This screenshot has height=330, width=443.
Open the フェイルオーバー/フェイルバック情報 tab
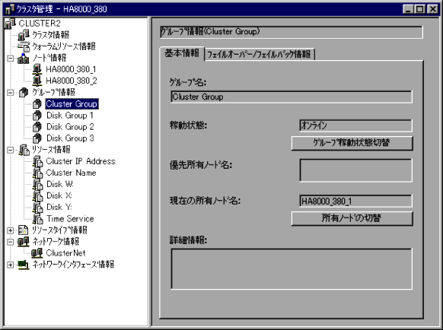259,54
